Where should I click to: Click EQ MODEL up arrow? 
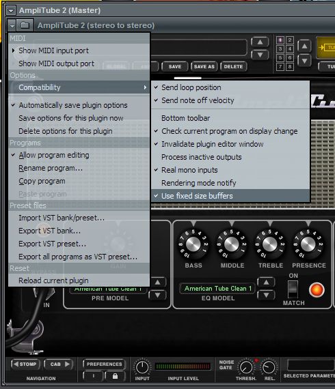click(266, 283)
